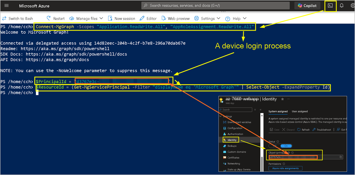Show the Status info tooltip icon
Image resolution: width=355 pixels, height=175 pixels.
click(278, 142)
